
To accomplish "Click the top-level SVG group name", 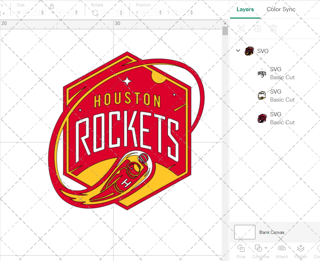I will (263, 51).
